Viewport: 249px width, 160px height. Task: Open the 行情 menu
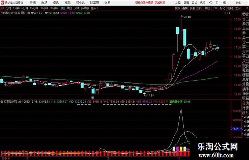tap(33, 3)
